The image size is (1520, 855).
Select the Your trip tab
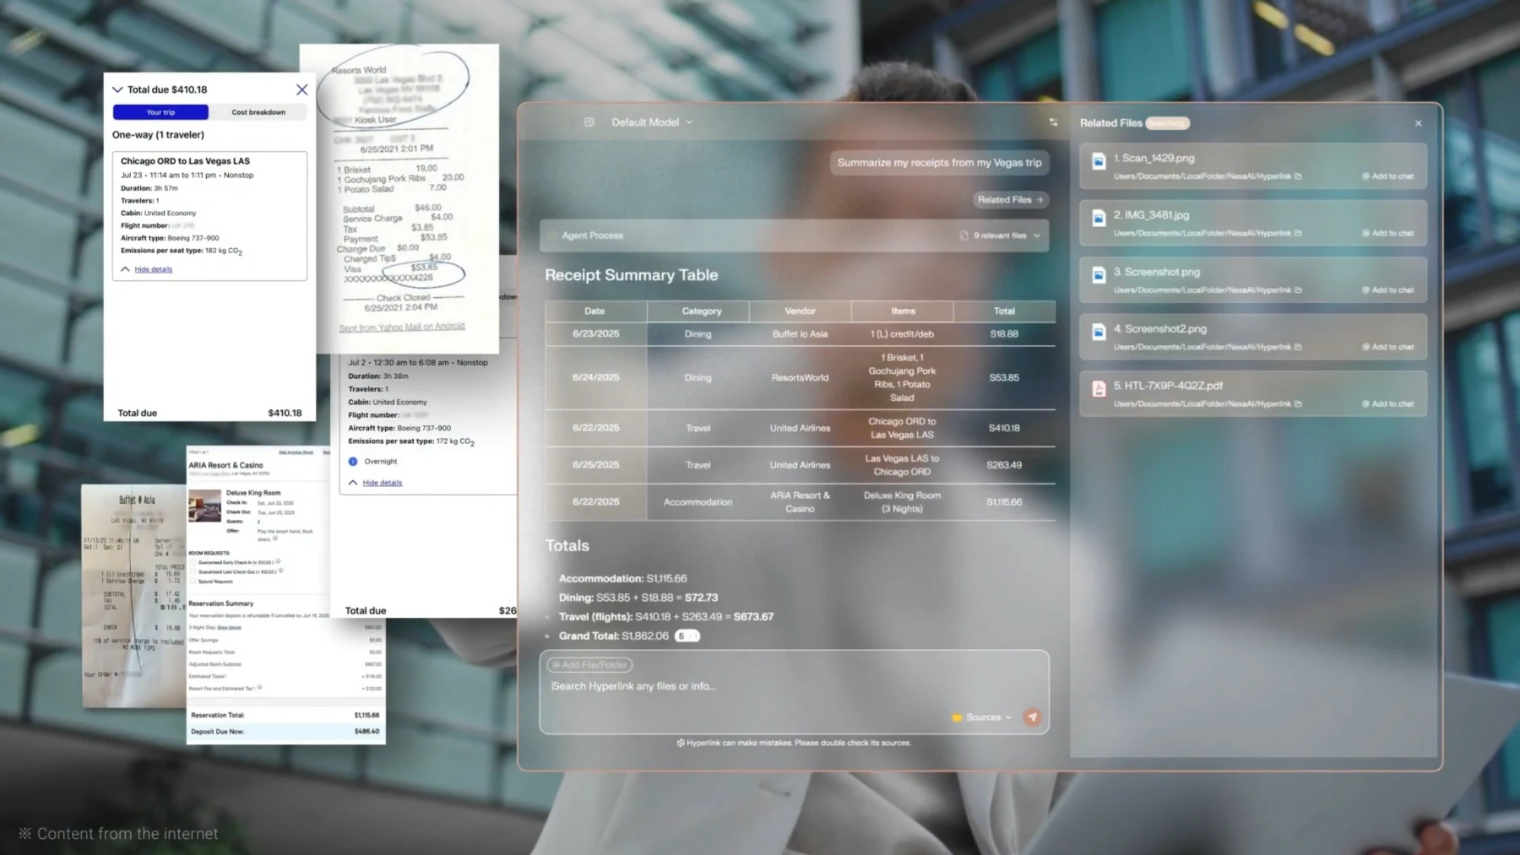tap(160, 112)
